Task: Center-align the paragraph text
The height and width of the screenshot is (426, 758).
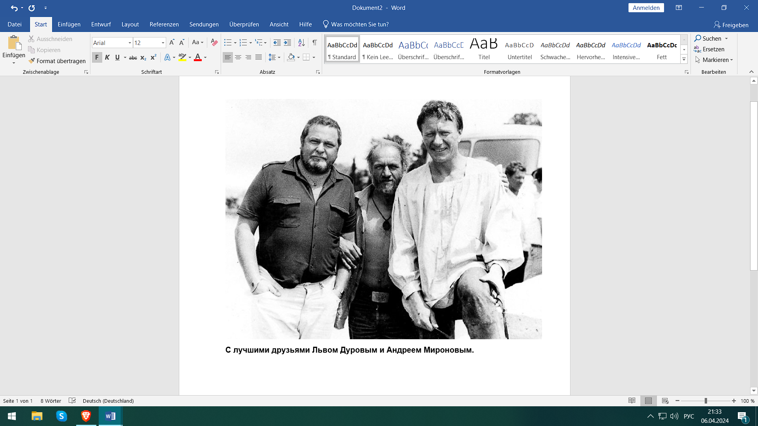Action: (238, 58)
